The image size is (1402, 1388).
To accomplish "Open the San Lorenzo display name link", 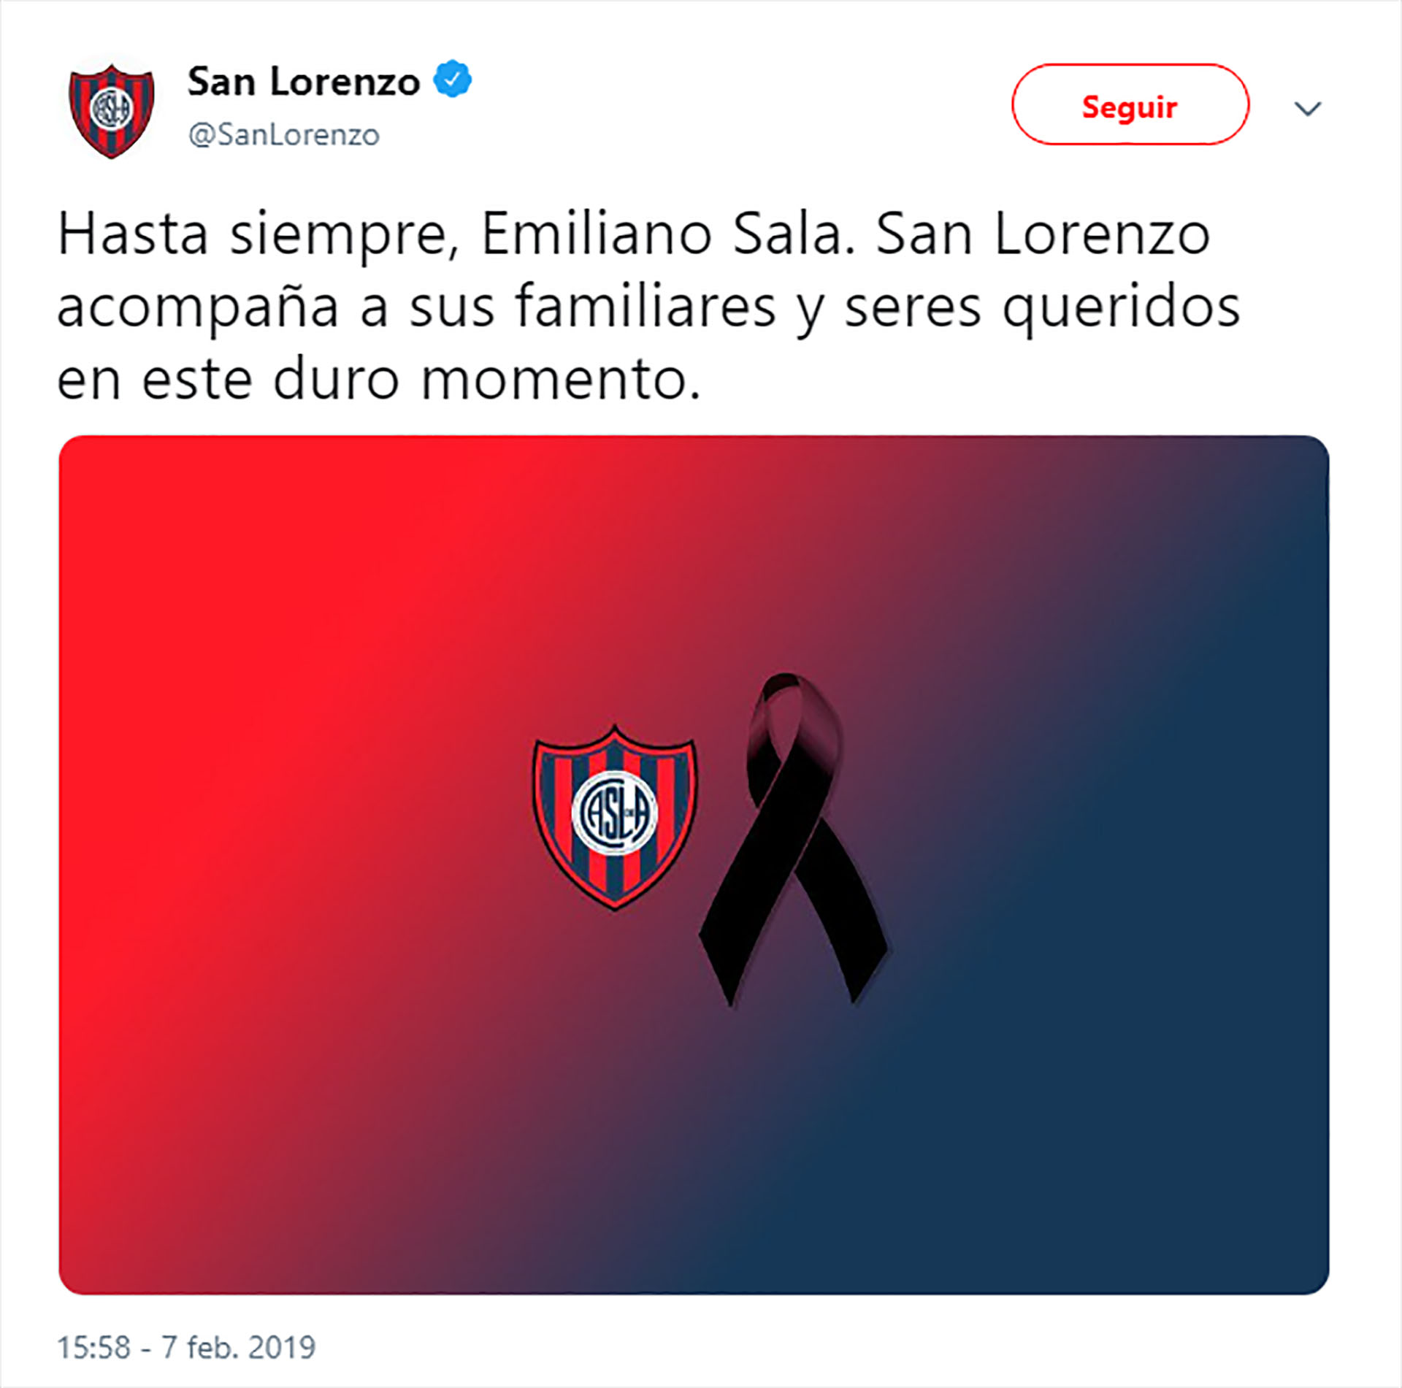I will point(303,81).
